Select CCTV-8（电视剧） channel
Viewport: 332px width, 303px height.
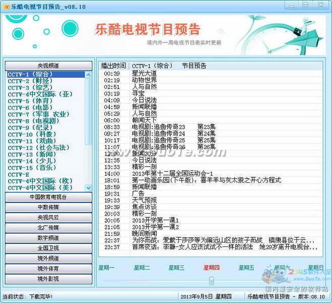[46, 121]
